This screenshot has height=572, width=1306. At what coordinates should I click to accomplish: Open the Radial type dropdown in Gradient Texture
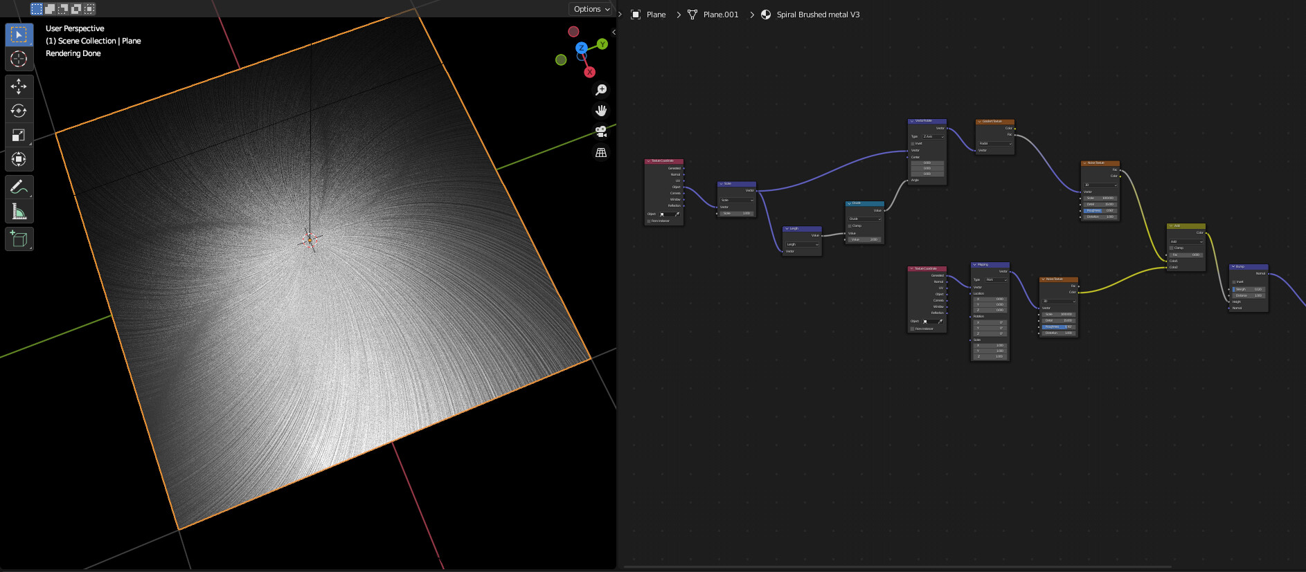pyautogui.click(x=995, y=143)
